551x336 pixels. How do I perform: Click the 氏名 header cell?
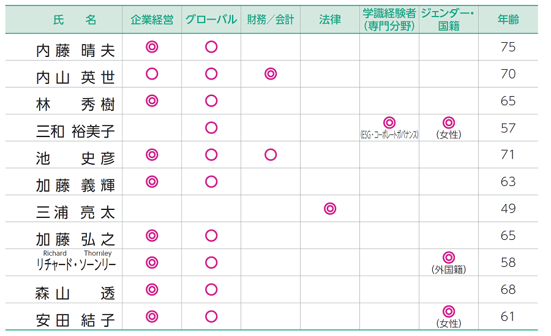[x=75, y=20]
